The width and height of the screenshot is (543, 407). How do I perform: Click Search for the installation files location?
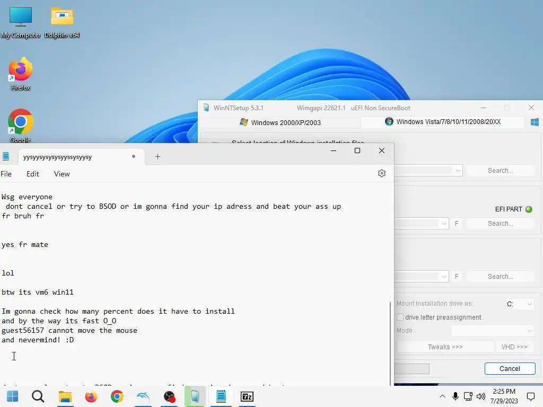[x=501, y=170]
